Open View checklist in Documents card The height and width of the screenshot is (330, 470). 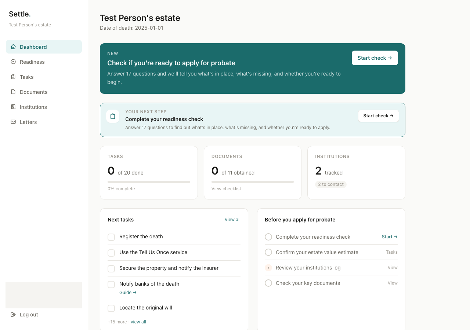[226, 189]
